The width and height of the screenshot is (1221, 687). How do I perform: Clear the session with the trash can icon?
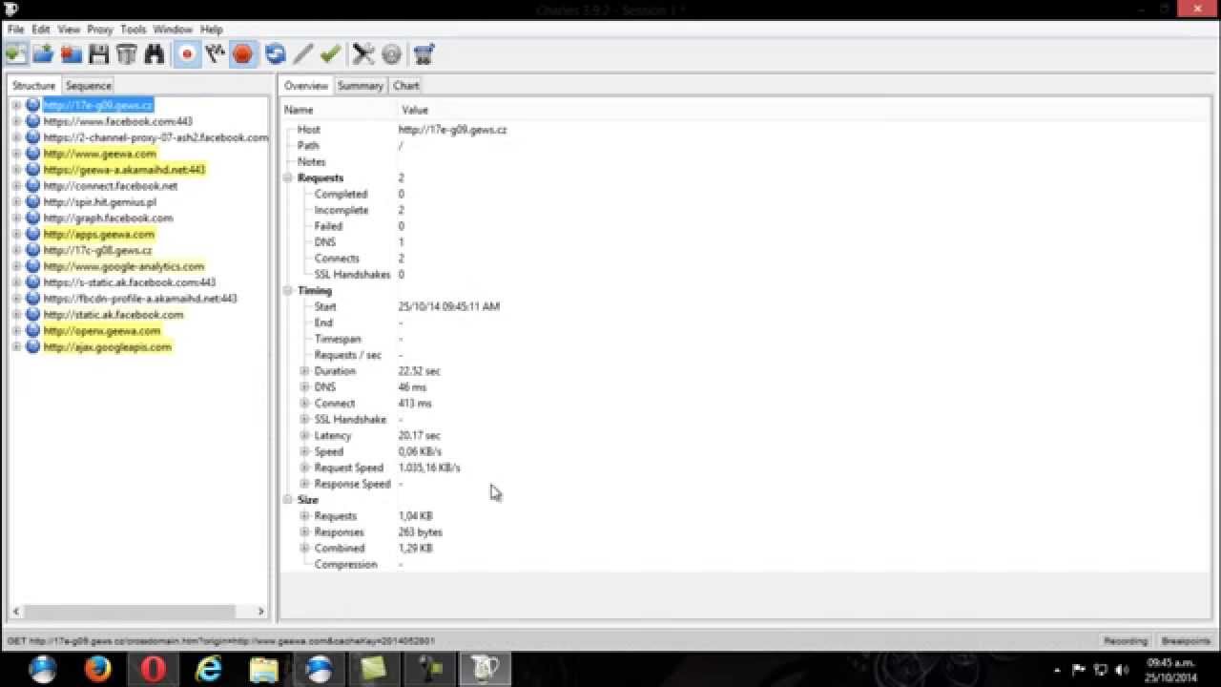127,54
